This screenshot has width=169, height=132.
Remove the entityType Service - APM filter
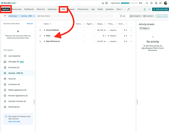[34, 16]
